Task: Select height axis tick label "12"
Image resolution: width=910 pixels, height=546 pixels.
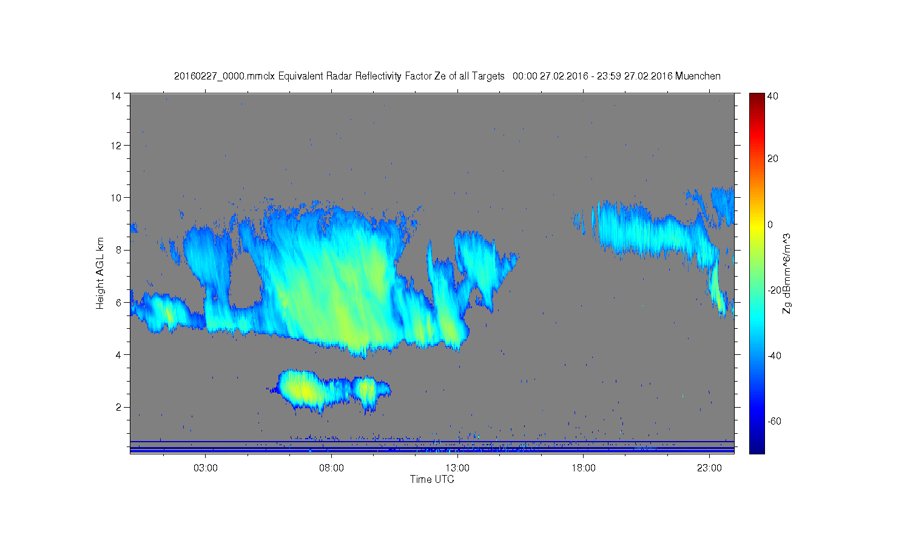Action: [x=116, y=146]
